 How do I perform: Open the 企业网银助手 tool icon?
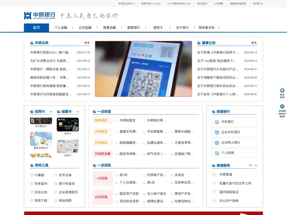[56, 192]
